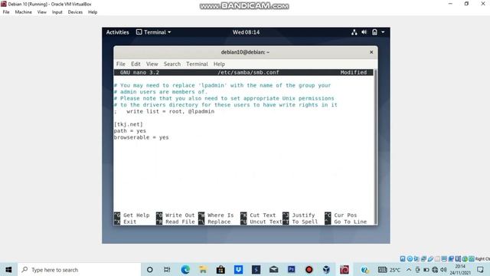Viewport: 490px width, 276px height.
Task: Open the VirtualBox Machine menu
Action: (x=24, y=12)
